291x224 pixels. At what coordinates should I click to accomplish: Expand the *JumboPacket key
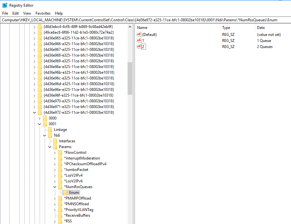(x=55, y=170)
